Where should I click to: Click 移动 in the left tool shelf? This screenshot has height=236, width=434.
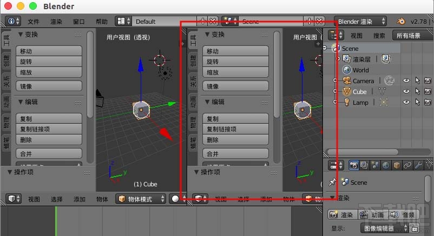(x=49, y=51)
